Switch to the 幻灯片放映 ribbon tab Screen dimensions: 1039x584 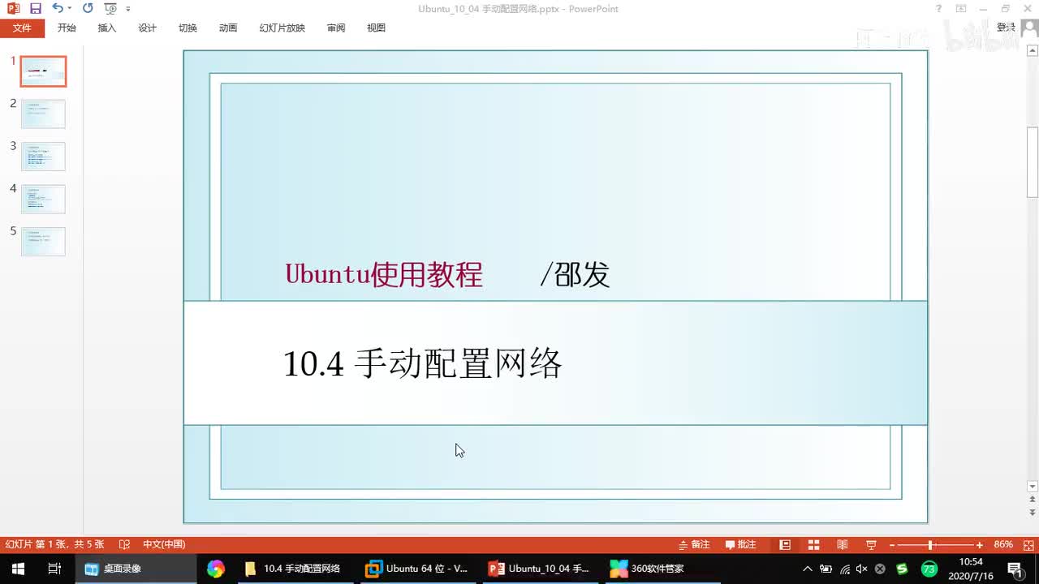[282, 28]
